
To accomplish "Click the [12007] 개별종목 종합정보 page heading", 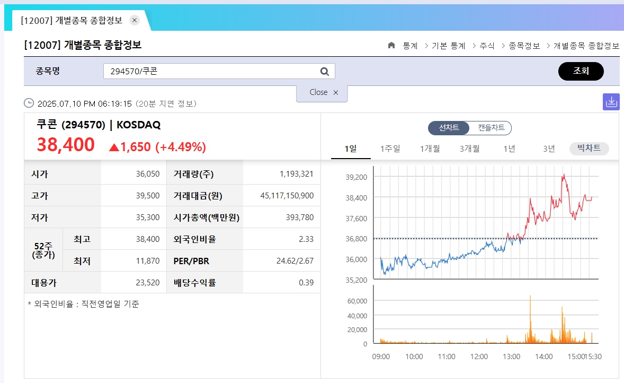I will pos(83,45).
